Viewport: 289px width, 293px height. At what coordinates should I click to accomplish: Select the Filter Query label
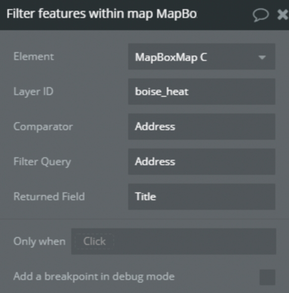tap(42, 162)
